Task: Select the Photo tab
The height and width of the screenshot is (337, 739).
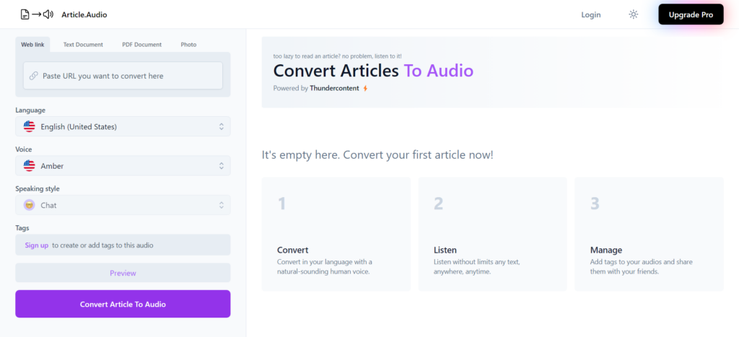Action: coord(188,45)
